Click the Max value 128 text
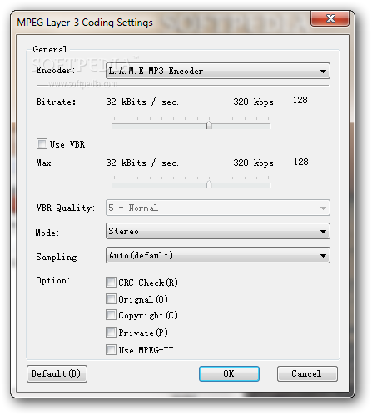 [301, 162]
